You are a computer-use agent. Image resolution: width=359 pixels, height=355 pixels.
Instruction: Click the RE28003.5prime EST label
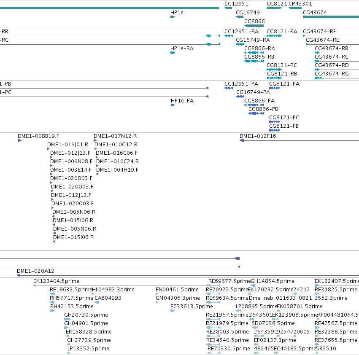click(227, 332)
